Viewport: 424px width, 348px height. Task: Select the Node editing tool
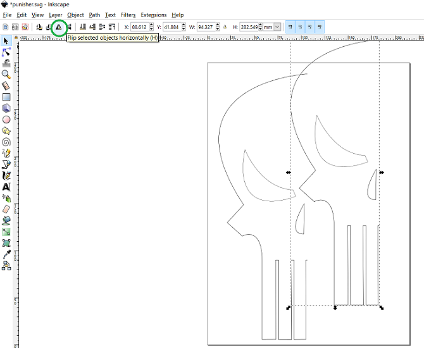point(6,52)
